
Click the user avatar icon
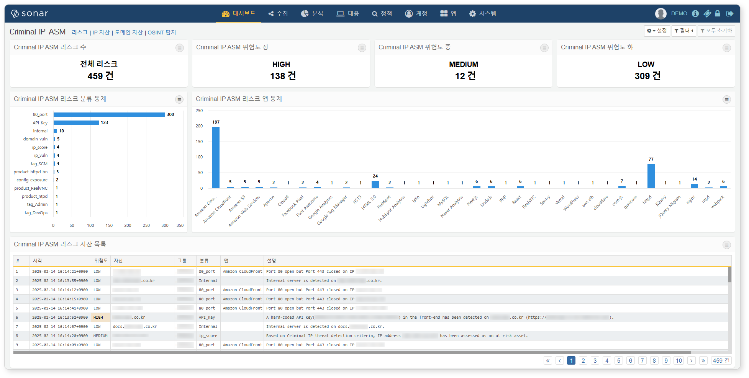tap(661, 13)
